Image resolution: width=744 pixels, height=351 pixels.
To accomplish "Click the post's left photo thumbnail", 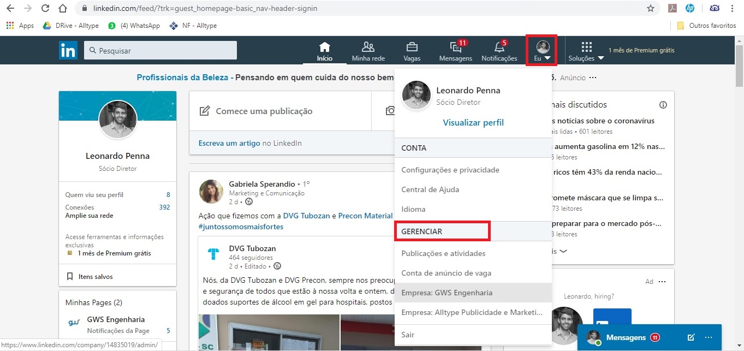I will tap(269, 332).
